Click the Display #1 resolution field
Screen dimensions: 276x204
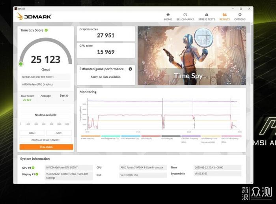click(69, 176)
